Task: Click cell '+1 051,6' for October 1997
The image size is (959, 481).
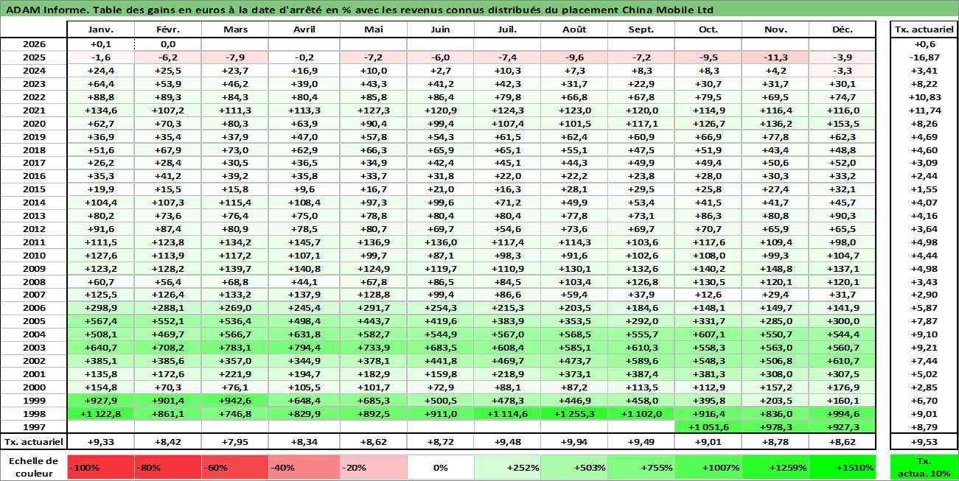Action: tap(708, 426)
